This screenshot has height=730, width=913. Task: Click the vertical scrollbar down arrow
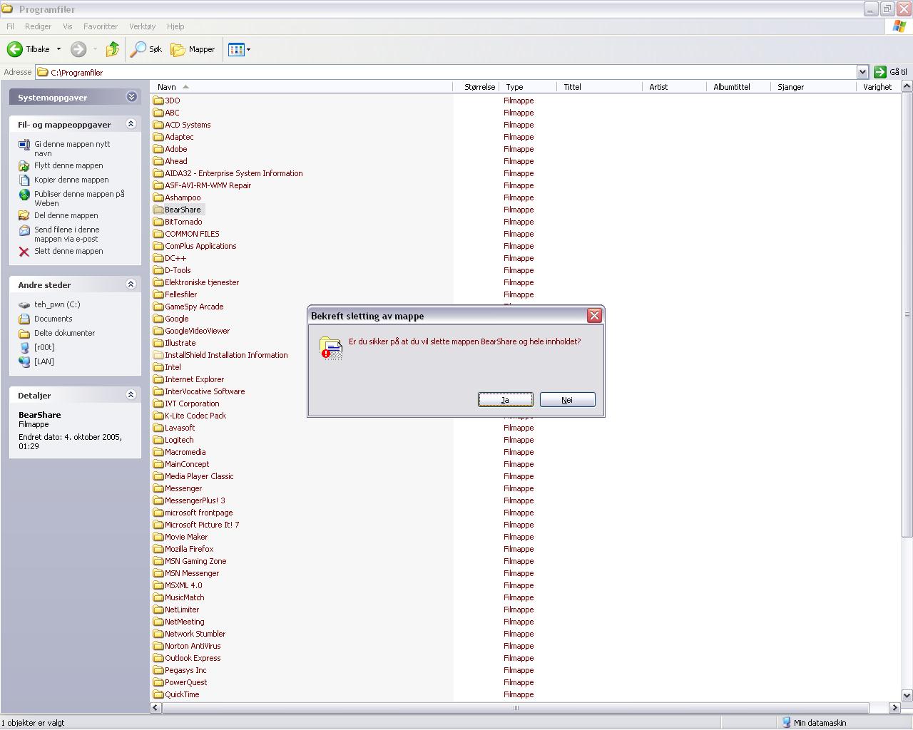click(x=907, y=696)
